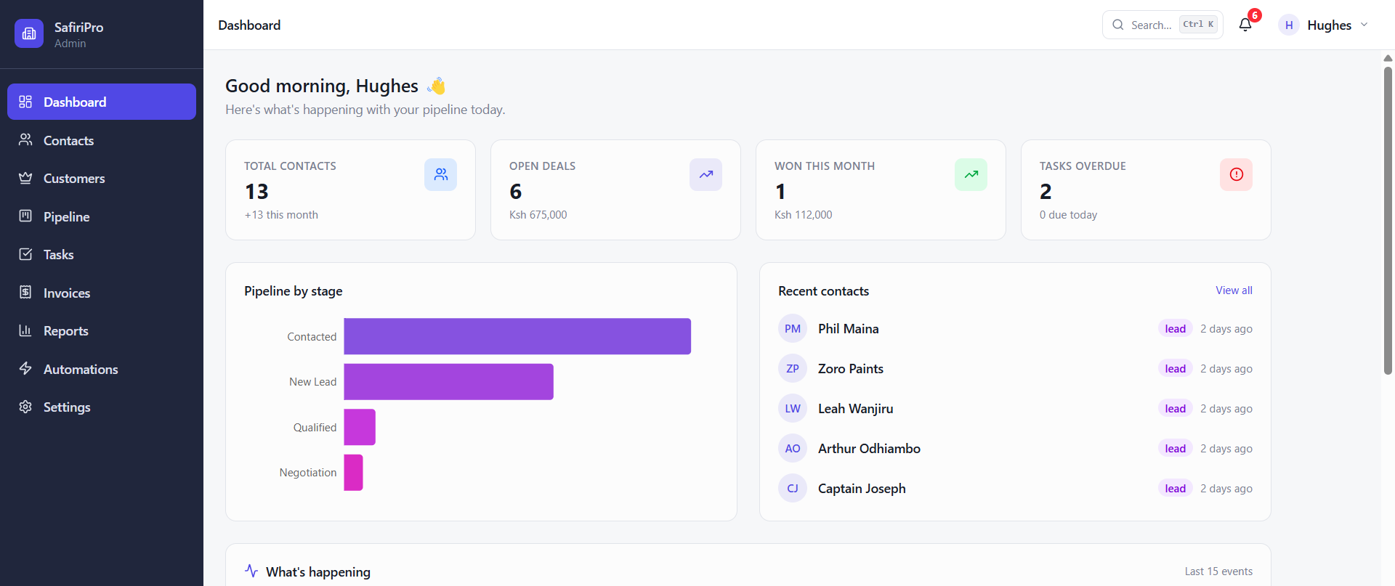The height and width of the screenshot is (586, 1395).
Task: Click View all recent contacts link
Action: 1234,290
